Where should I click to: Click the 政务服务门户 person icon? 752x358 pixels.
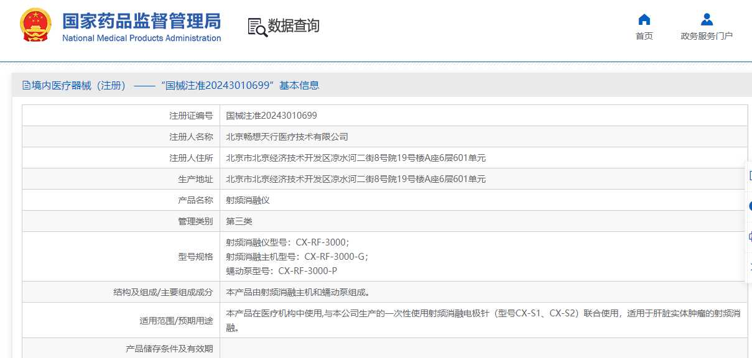coord(707,19)
